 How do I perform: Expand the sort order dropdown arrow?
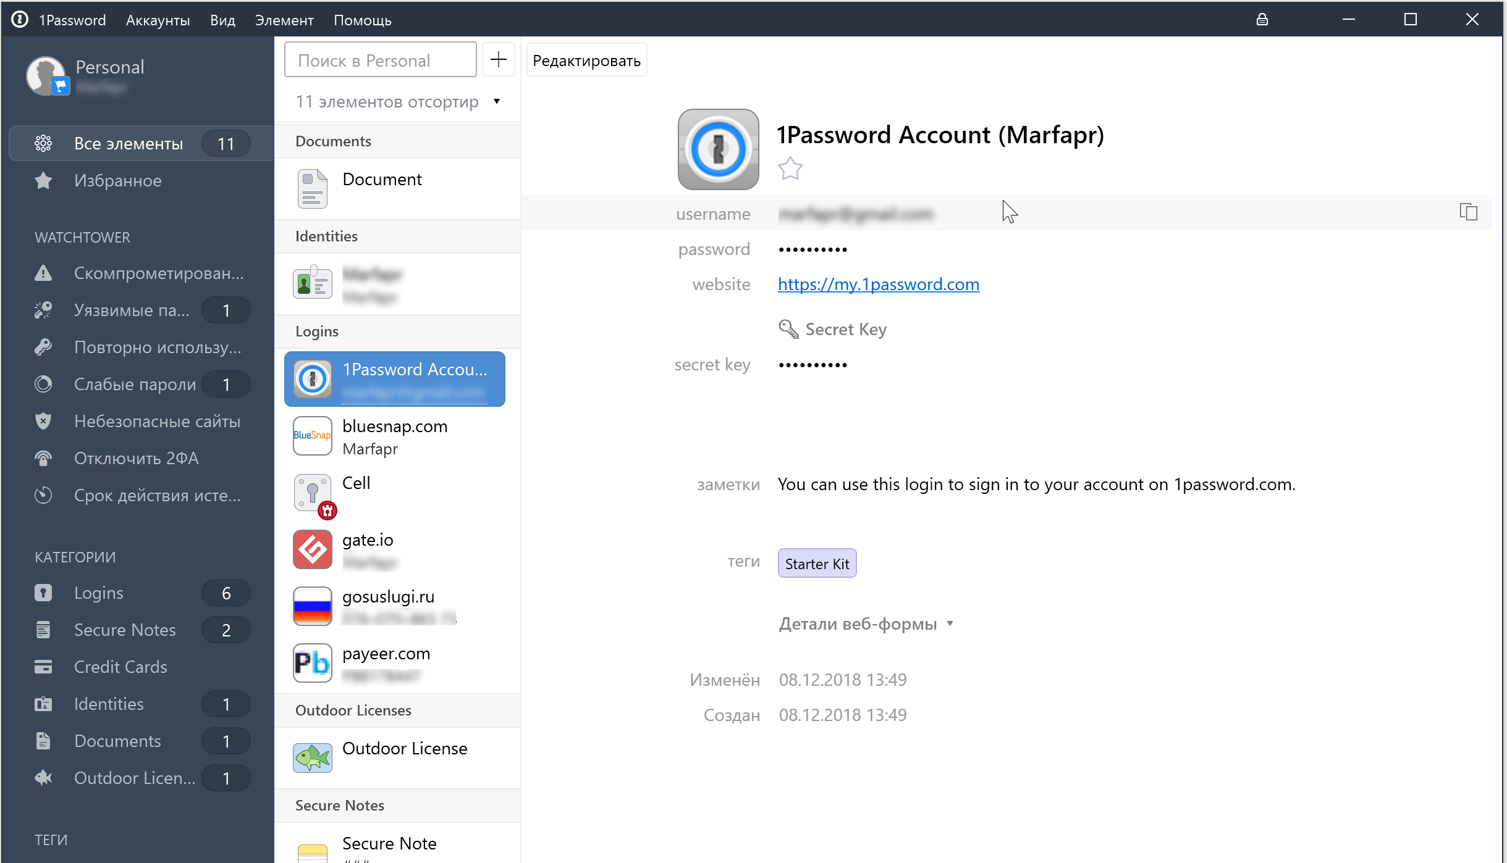coord(496,101)
